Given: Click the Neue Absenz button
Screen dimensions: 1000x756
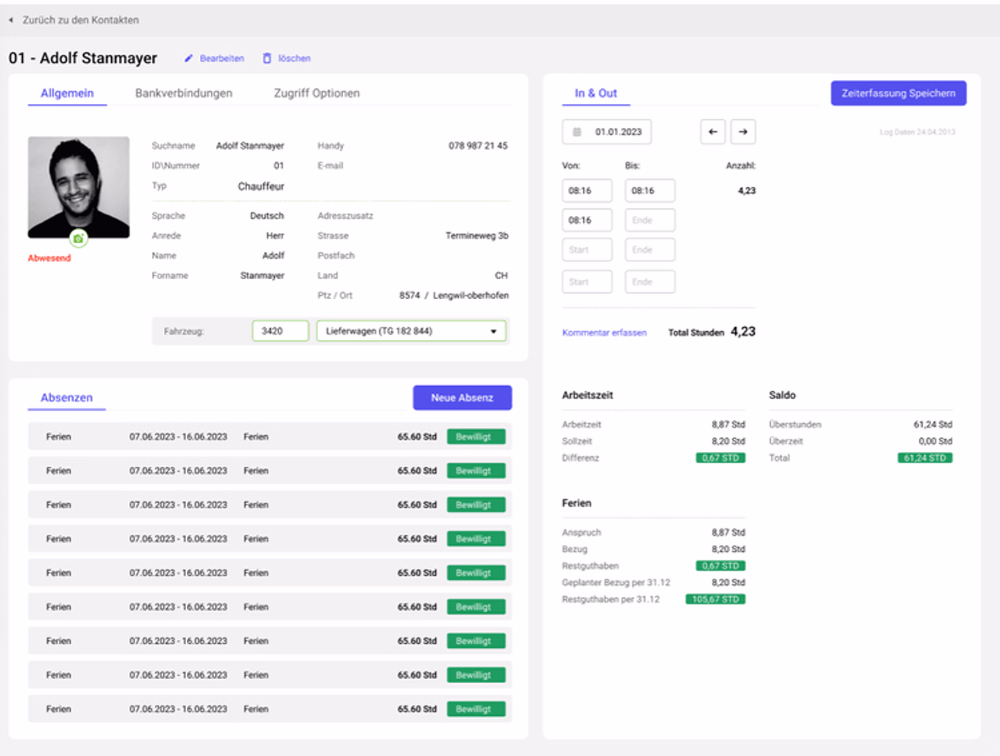Looking at the screenshot, I should coord(462,398).
